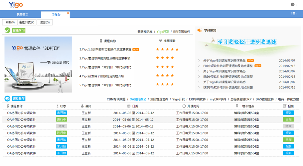Viewport: 303px width, 166px height.
Task: Click the hourglass 状态 column icon
Action: coord(58,106)
